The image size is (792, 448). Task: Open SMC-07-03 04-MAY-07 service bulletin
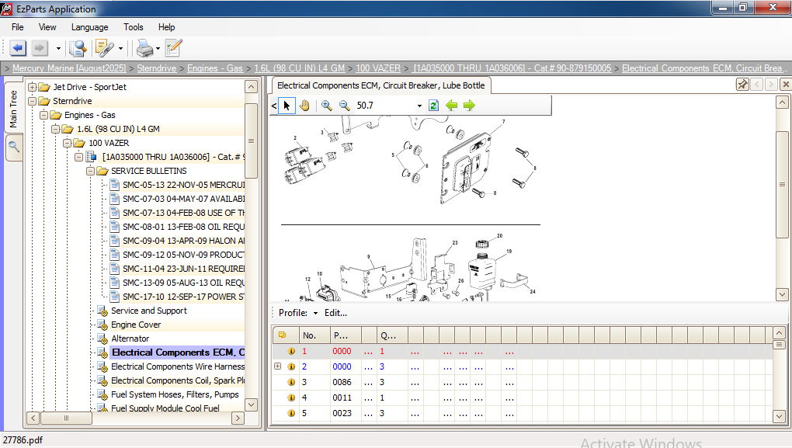[x=184, y=199]
